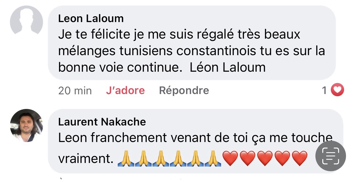Toggle J'adore on Leon Laloum's comment
The image size is (354, 182).
point(125,90)
